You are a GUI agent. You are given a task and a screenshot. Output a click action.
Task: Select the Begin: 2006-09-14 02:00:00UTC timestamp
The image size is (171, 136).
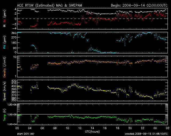click(x=139, y=5)
